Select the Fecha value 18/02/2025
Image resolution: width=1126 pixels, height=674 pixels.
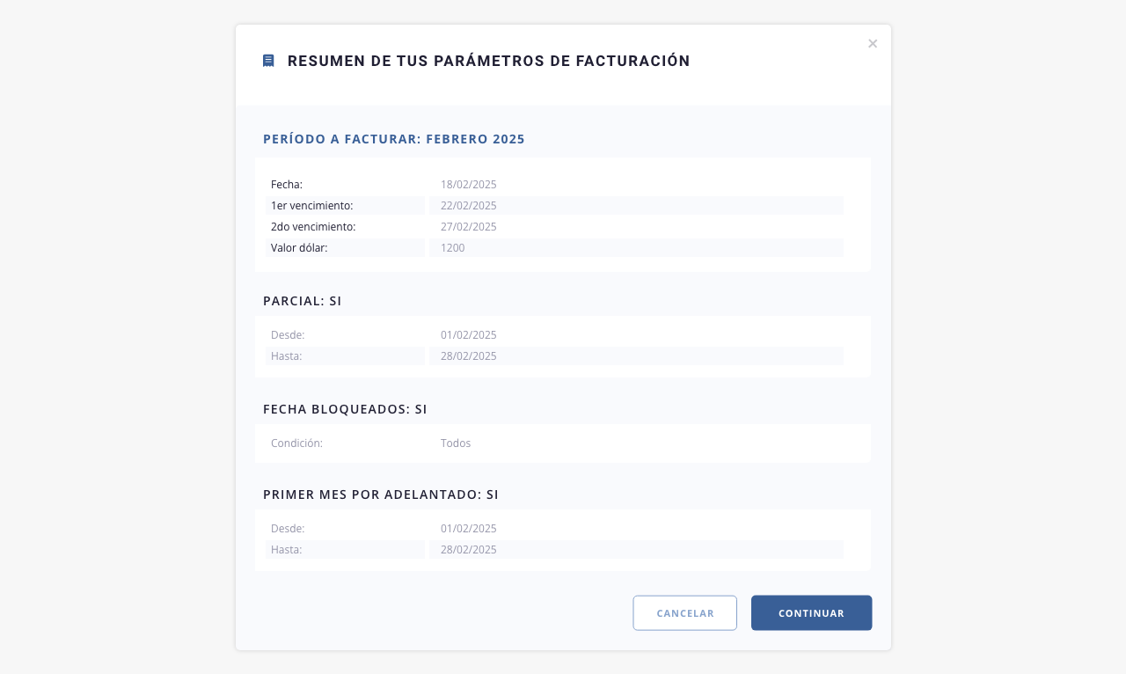pyautogui.click(x=469, y=185)
